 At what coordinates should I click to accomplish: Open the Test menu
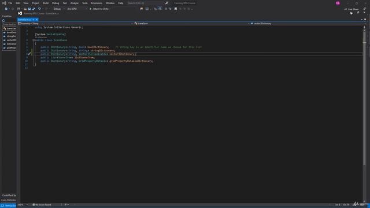click(x=65, y=3)
